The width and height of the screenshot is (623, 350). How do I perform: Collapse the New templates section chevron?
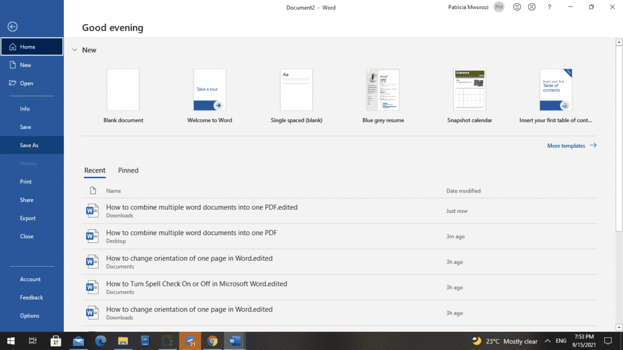[x=74, y=50]
